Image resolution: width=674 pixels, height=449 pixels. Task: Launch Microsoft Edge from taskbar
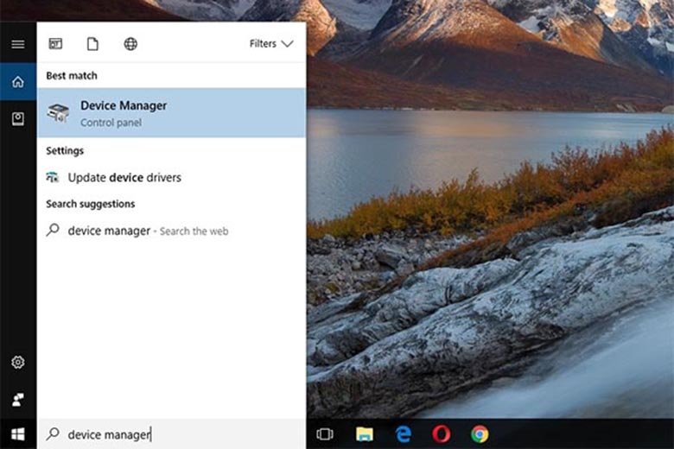click(x=403, y=434)
